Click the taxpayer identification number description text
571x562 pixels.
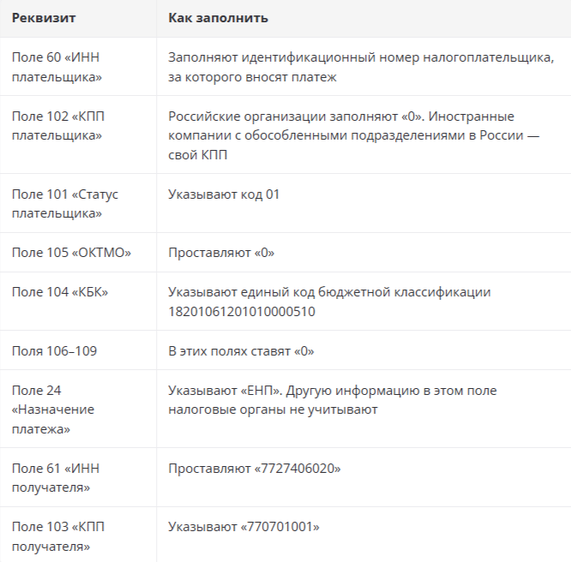[361, 67]
